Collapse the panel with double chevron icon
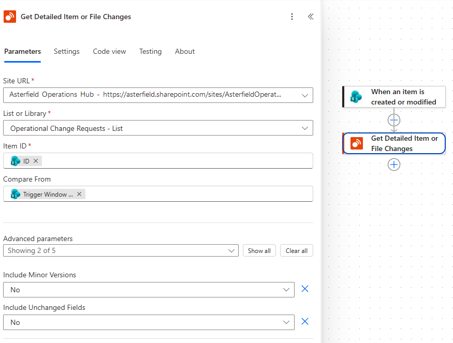 pyautogui.click(x=311, y=17)
